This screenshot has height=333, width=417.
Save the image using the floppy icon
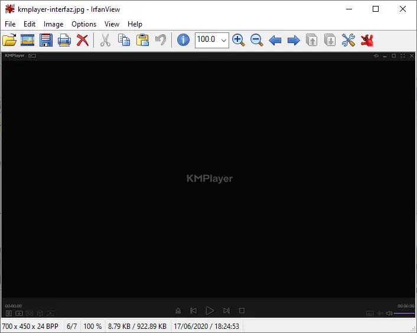tap(46, 40)
